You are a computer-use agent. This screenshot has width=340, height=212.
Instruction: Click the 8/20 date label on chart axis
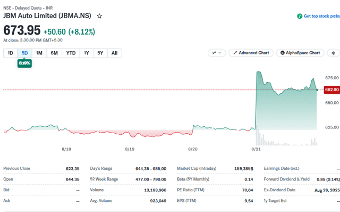(193, 149)
